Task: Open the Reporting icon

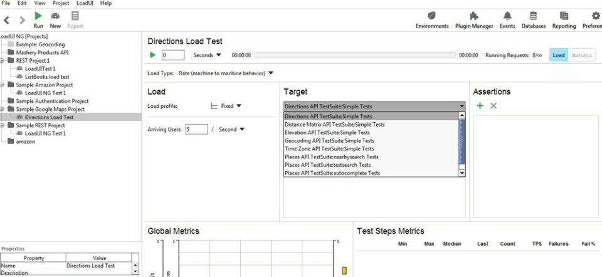Action: pos(564,16)
